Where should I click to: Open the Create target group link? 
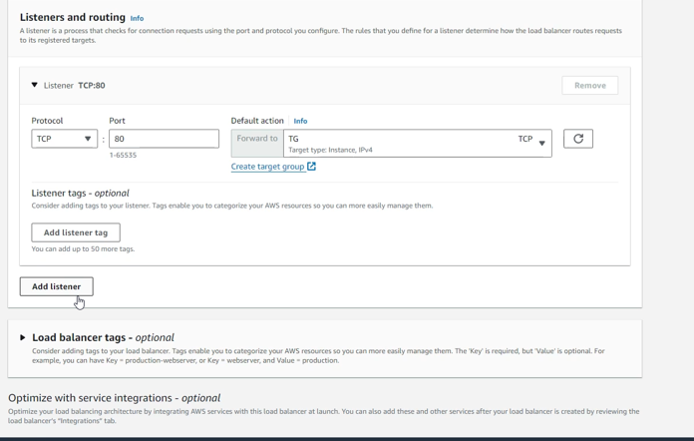[x=267, y=167]
